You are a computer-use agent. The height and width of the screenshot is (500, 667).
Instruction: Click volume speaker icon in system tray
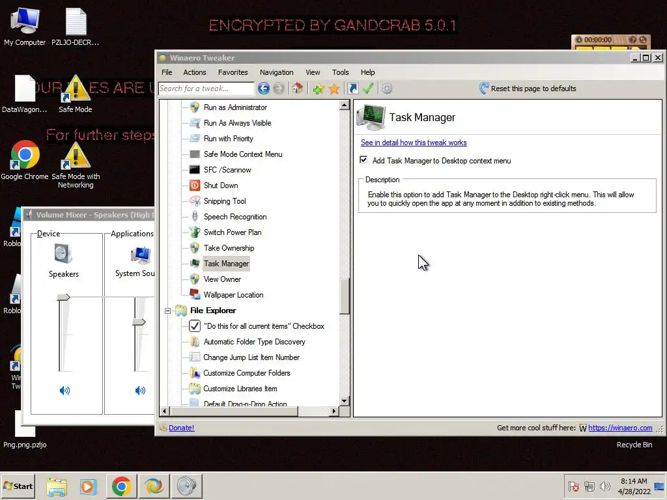[604, 486]
